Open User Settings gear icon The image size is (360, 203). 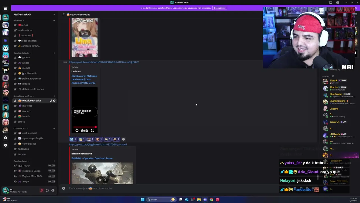click(x=53, y=191)
